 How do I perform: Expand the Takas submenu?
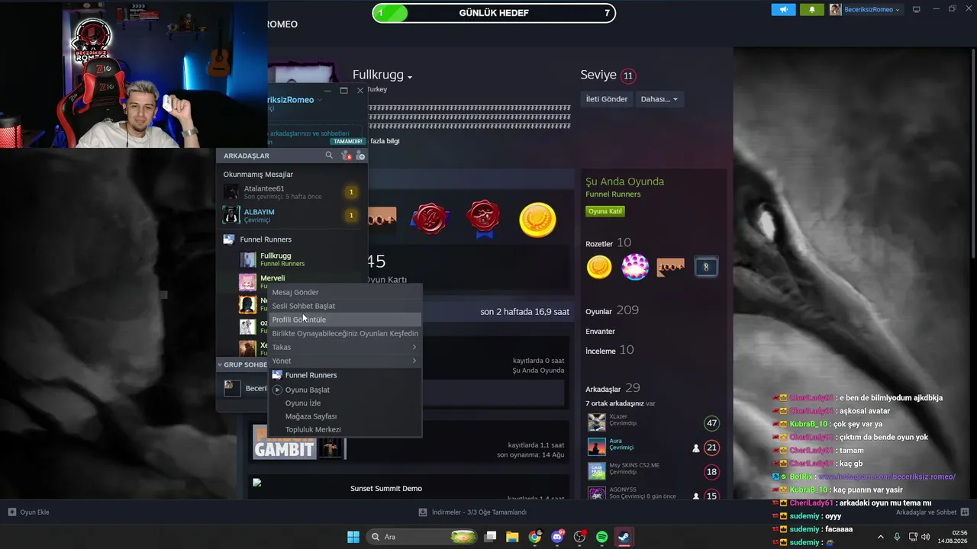(345, 347)
